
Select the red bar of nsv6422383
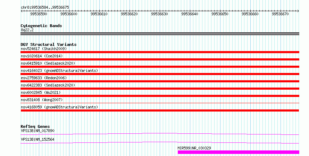[160, 89]
